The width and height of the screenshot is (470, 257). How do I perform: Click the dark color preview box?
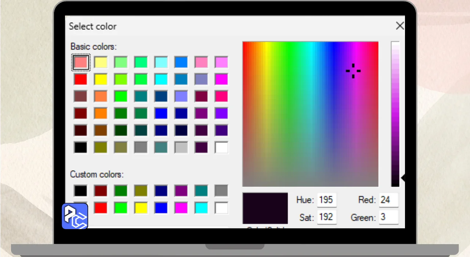click(265, 208)
